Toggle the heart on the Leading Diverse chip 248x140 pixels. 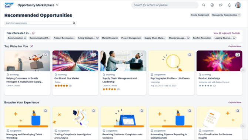point(234,38)
